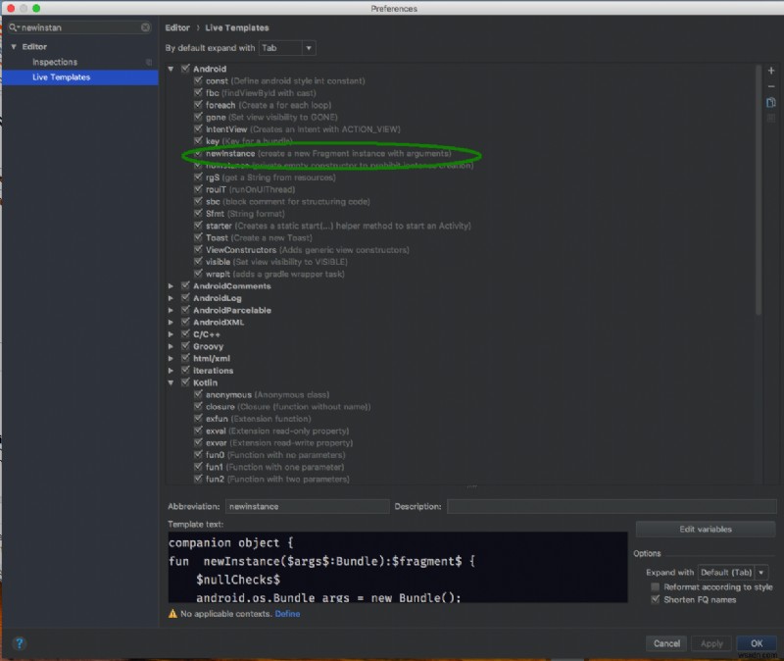Click the warning icon about applicable contexts
Screen dimensions: 784x661
point(173,612)
